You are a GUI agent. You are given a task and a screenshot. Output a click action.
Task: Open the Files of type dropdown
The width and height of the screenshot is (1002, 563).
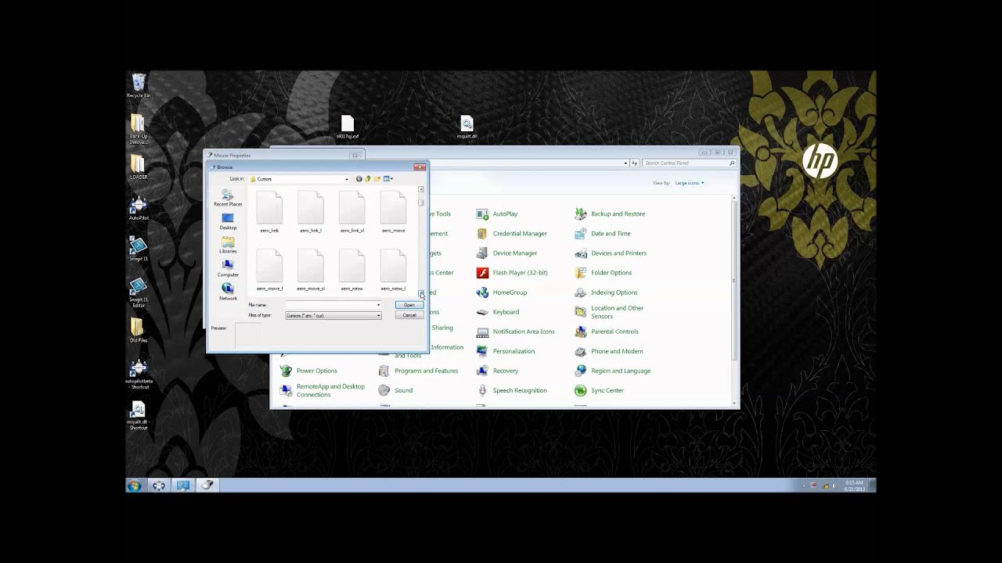[x=333, y=315]
